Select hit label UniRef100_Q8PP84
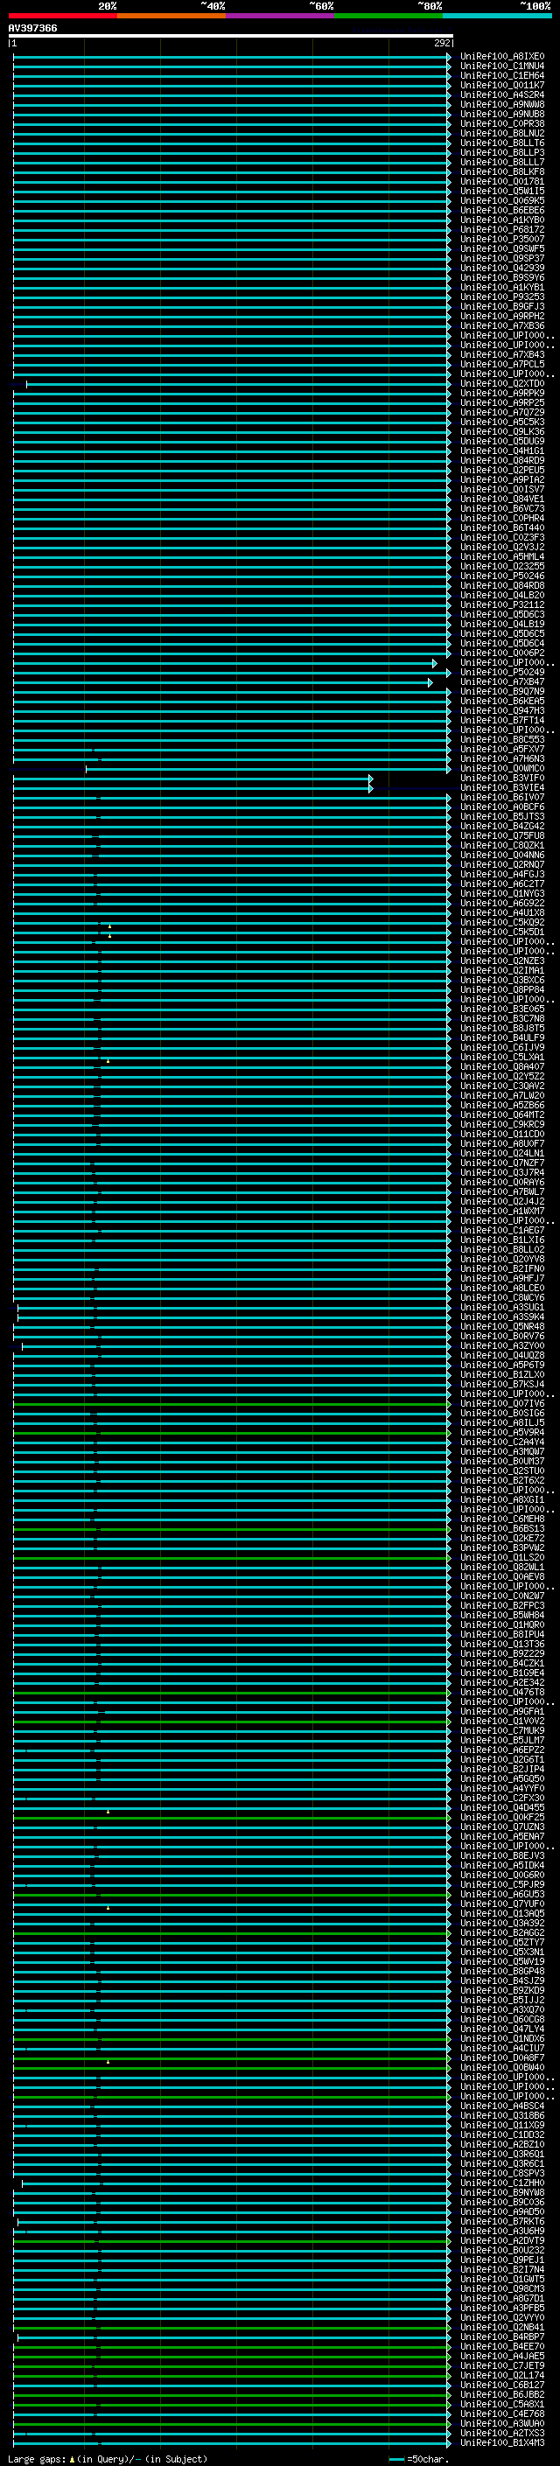The width and height of the screenshot is (560, 2466). click(x=501, y=990)
